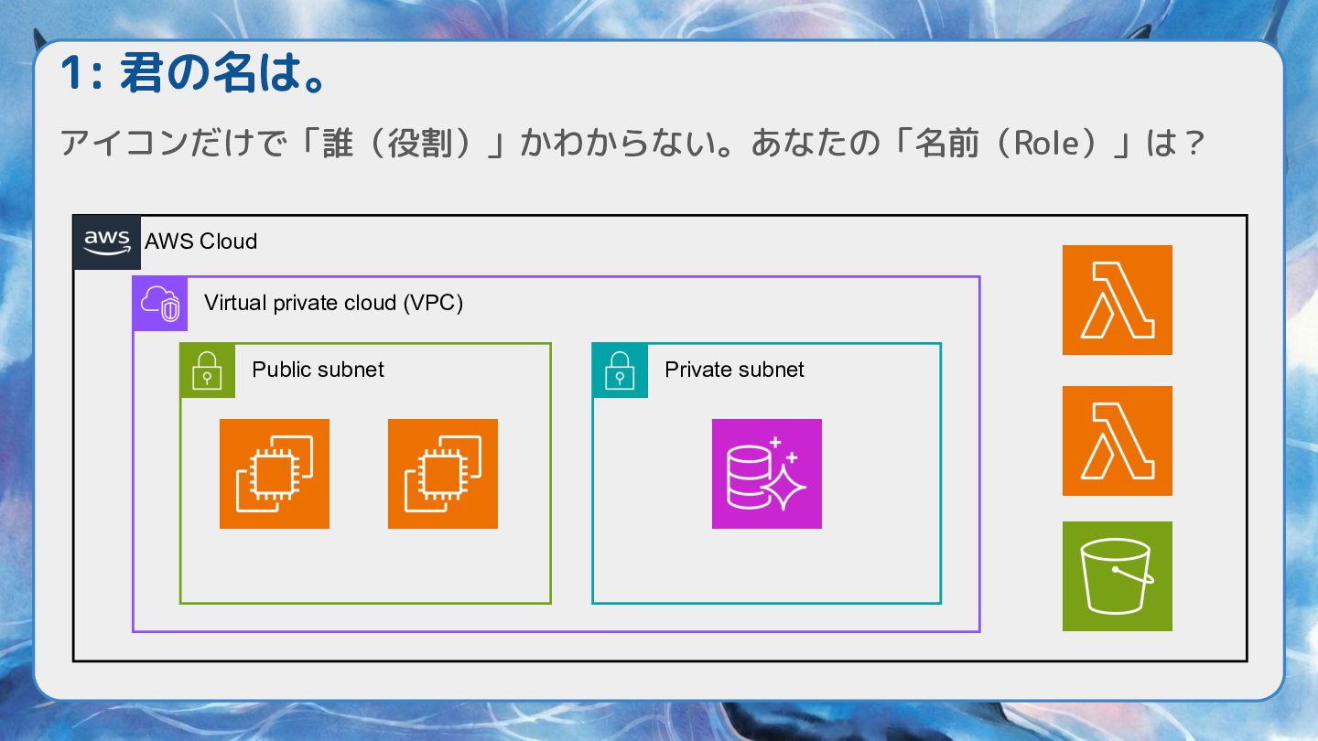Select the left EC2 instance icon
This screenshot has height=741, width=1318.
pos(275,474)
